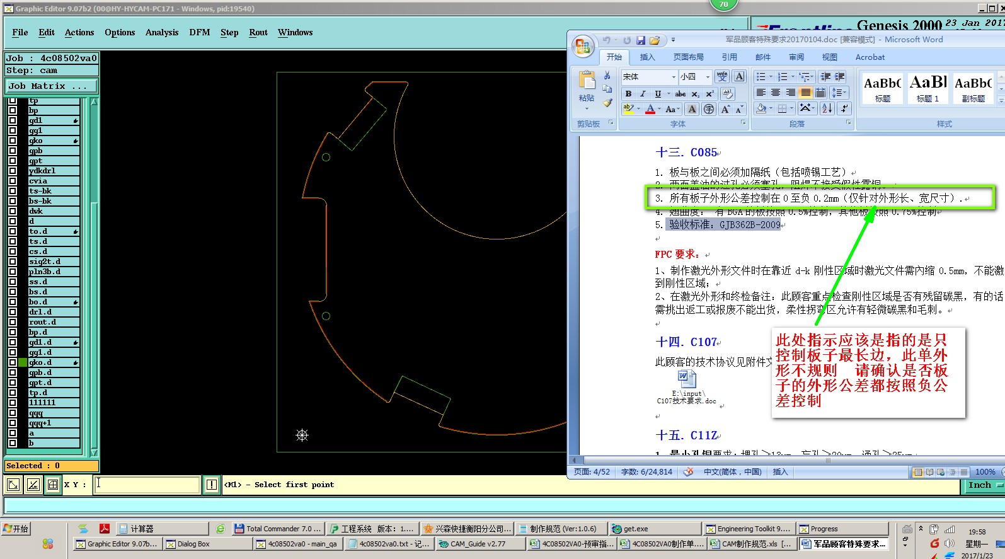1005x559 pixels.
Task: Toggle the checkbox for layer gd1
Action: (12, 120)
